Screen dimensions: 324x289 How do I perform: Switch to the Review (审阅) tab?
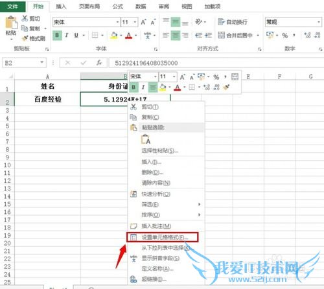[x=164, y=6]
